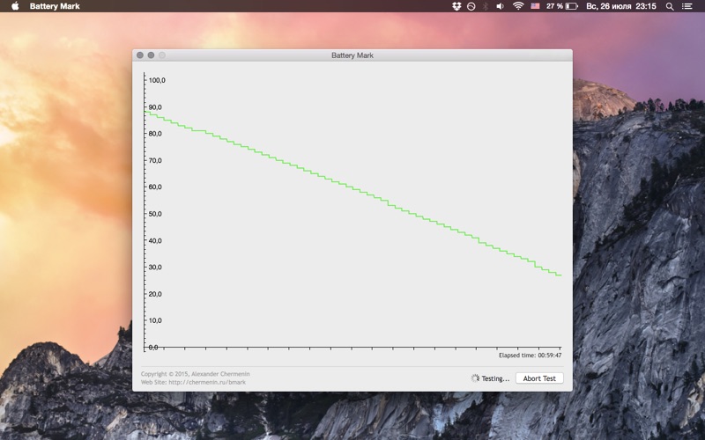Screen dimensions: 705x440
Task: Click the copyright Alexander Chermenin text
Action: (195, 374)
